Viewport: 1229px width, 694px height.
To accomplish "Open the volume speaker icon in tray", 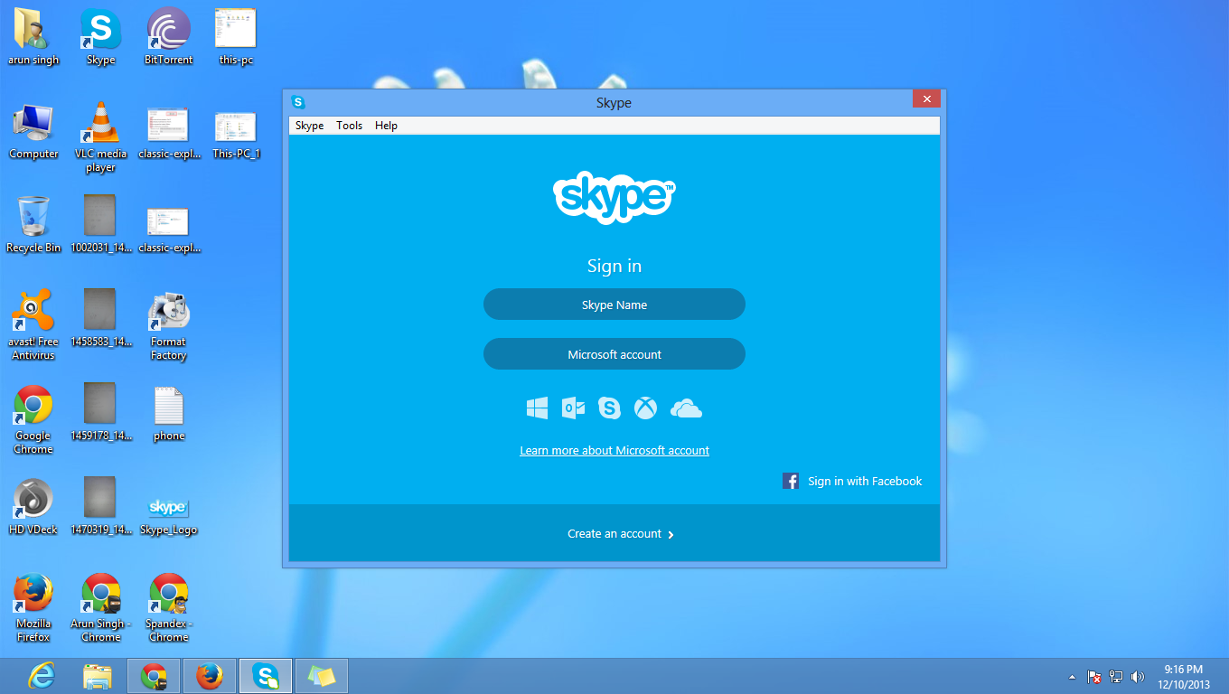I will pyautogui.click(x=1138, y=677).
